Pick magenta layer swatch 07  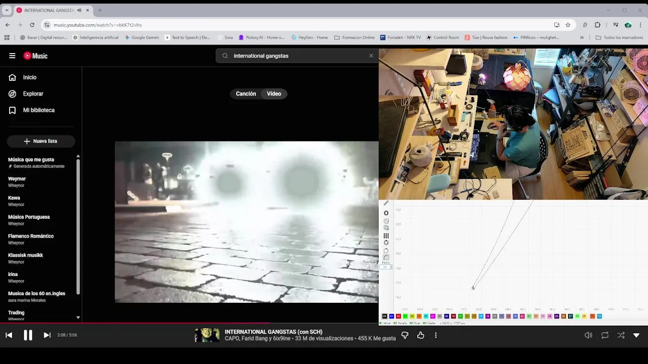(x=433, y=316)
